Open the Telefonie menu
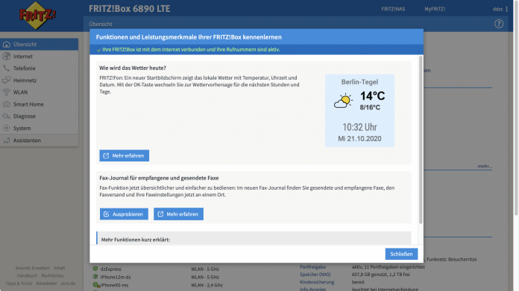This screenshot has width=519, height=291. (x=39, y=68)
